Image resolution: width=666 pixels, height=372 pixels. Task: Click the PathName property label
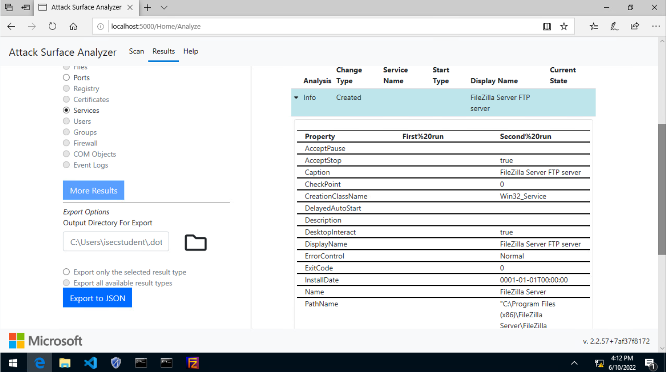(x=321, y=304)
